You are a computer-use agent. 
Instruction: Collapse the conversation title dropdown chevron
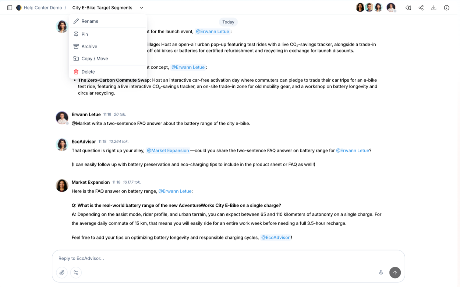point(141,8)
